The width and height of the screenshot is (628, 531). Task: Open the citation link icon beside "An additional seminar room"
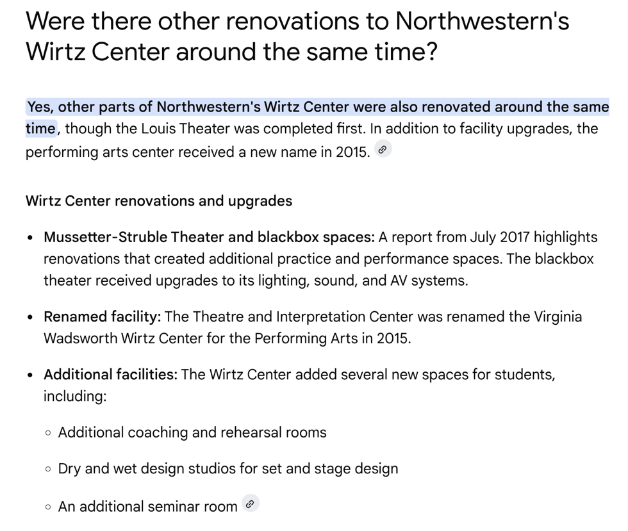[x=251, y=503]
